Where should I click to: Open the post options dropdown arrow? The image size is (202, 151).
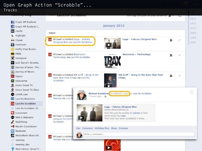(x=192, y=92)
